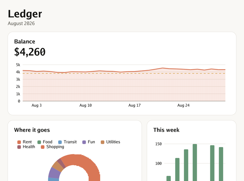Click the Balance card heading
The height and width of the screenshot is (181, 244).
point(25,42)
